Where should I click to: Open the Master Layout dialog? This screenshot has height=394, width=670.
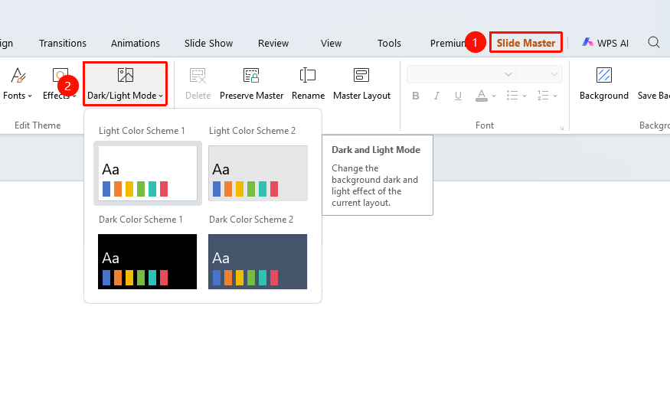tap(361, 83)
